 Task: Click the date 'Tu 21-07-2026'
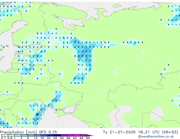point(119,132)
